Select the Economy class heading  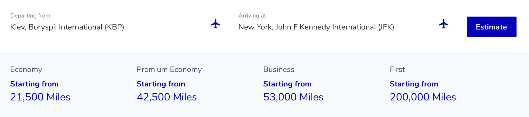point(26,69)
